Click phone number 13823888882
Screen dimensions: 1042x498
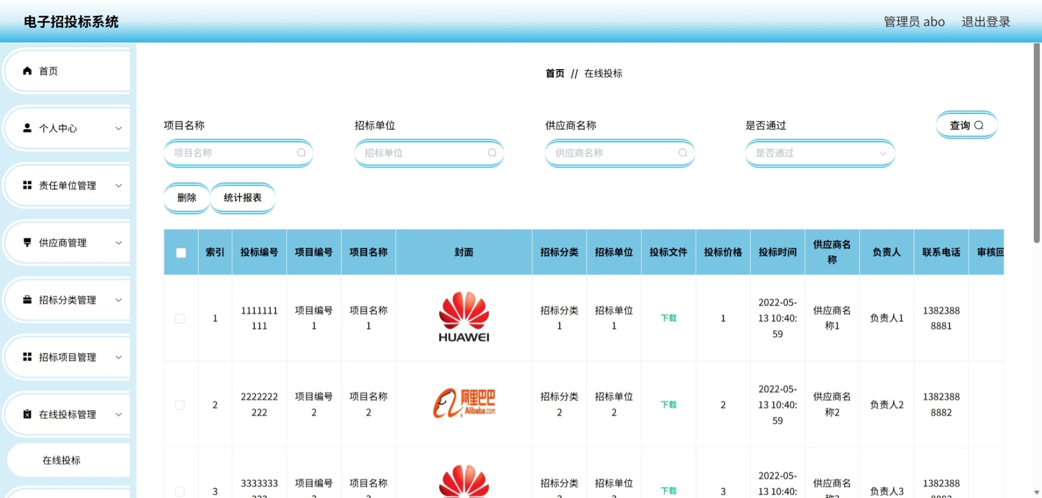[x=941, y=405]
